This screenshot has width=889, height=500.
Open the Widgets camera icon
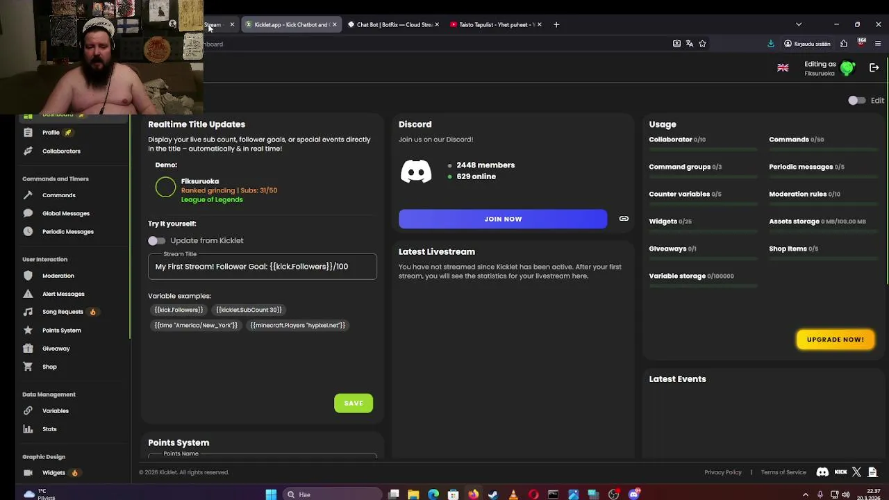pyautogui.click(x=28, y=473)
